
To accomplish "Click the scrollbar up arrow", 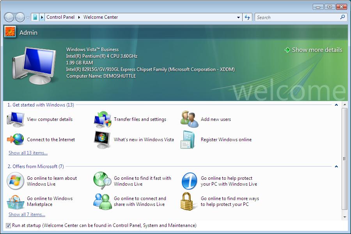I will pyautogui.click(x=344, y=105).
